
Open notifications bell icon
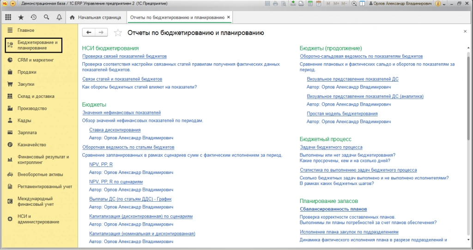coord(59,18)
